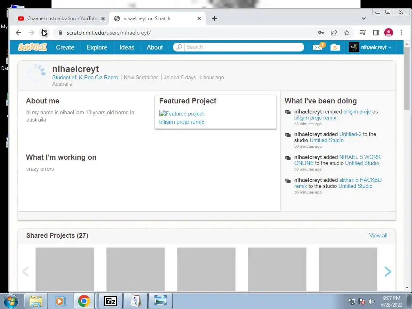This screenshot has width=412, height=309.
Task: Click the scrollbar down arrow
Action: [x=407, y=288]
